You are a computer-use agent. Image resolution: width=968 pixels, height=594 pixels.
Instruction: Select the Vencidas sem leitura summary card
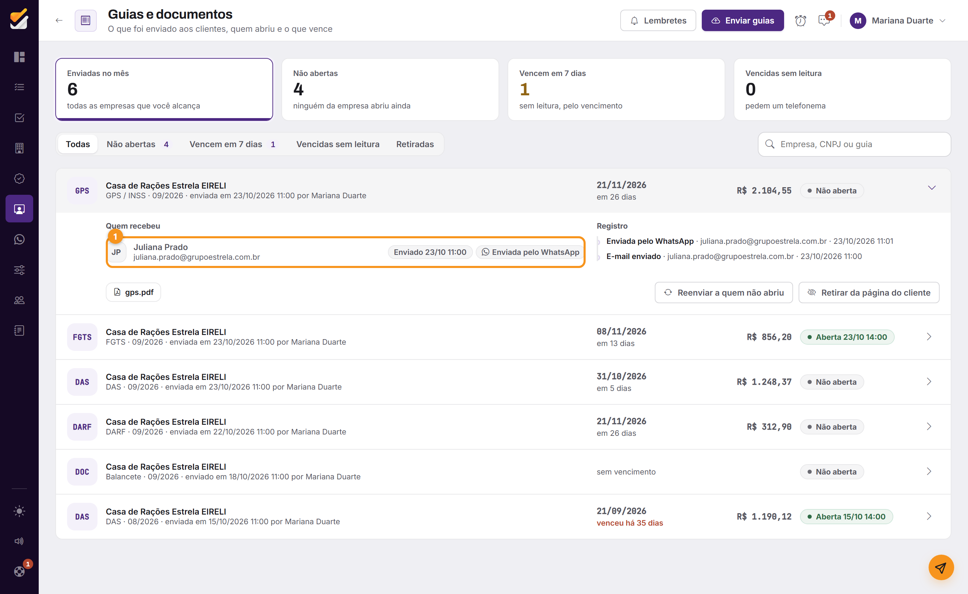(x=842, y=89)
